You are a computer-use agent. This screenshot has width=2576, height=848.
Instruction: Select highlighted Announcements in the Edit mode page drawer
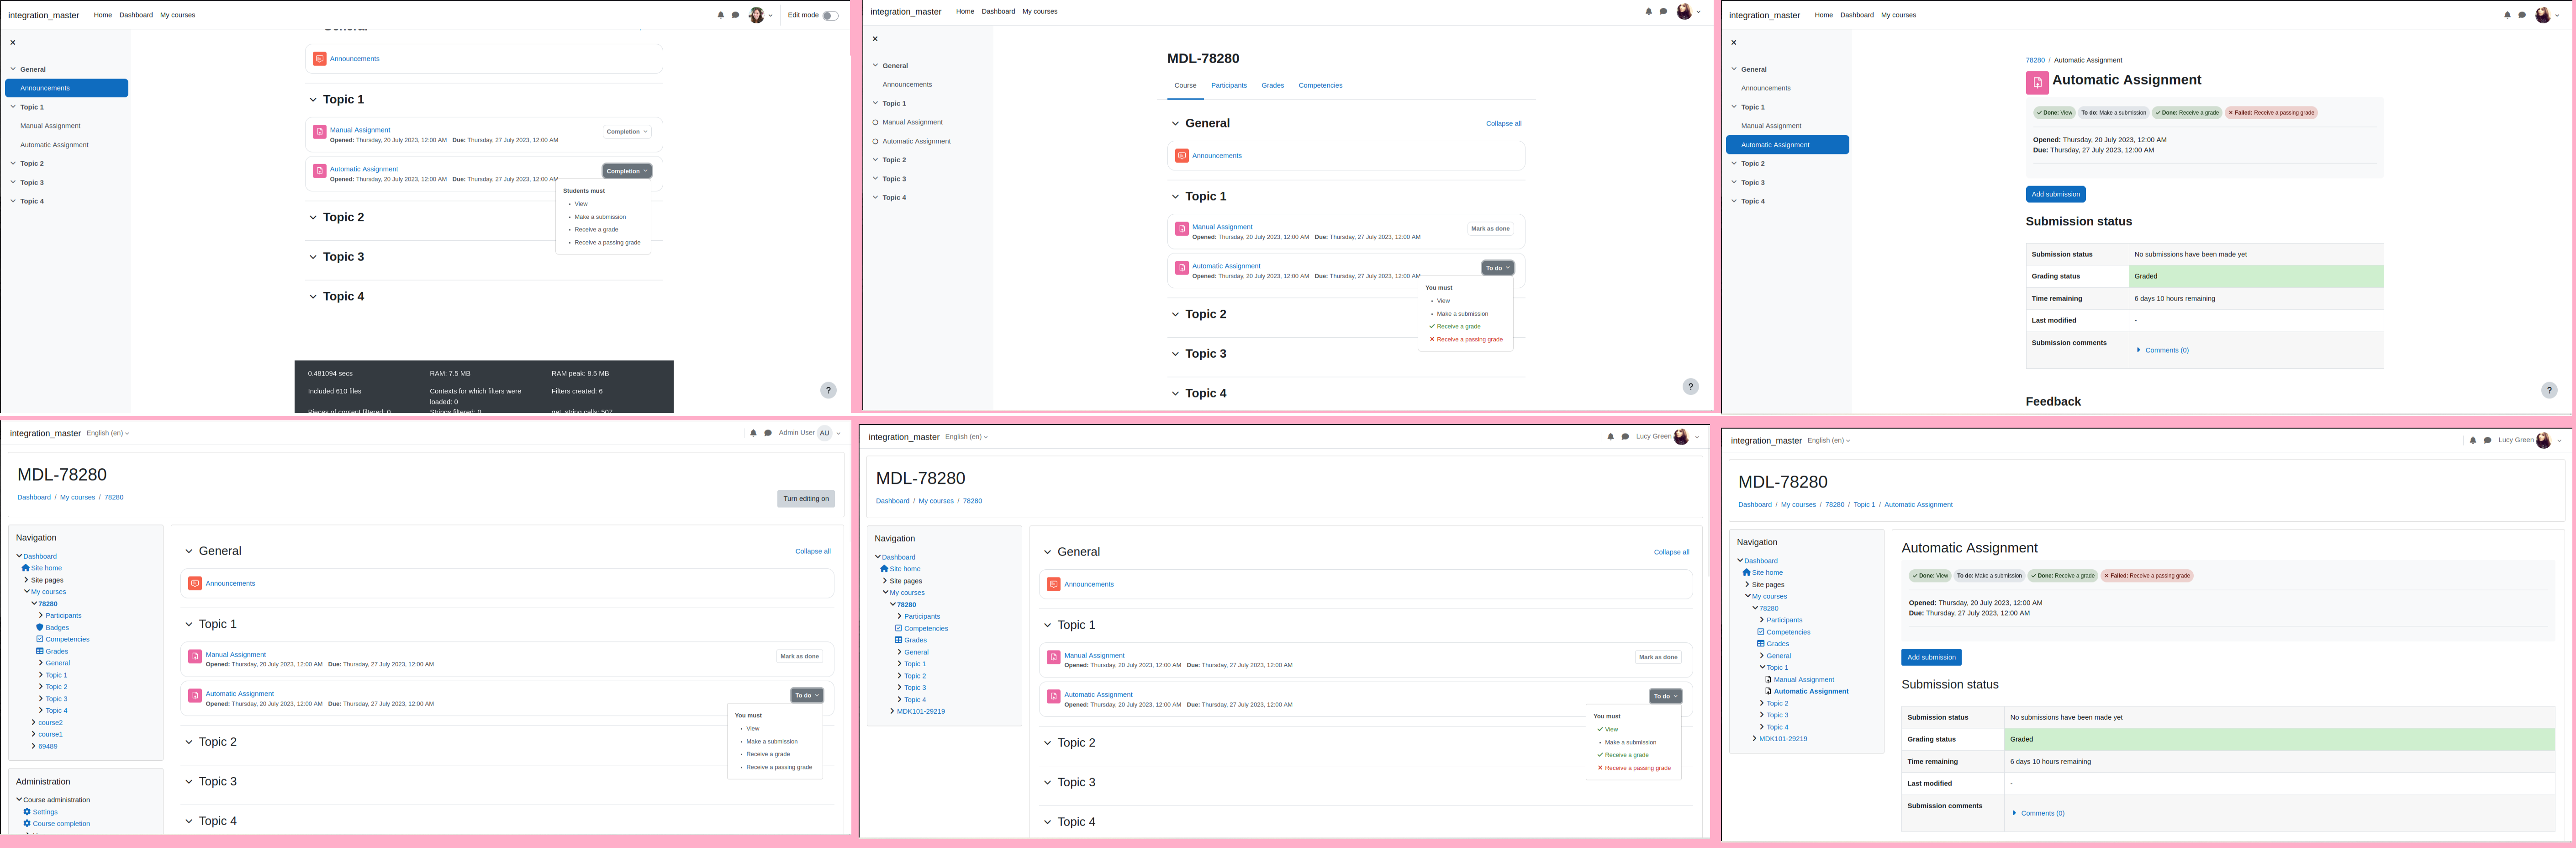[67, 88]
